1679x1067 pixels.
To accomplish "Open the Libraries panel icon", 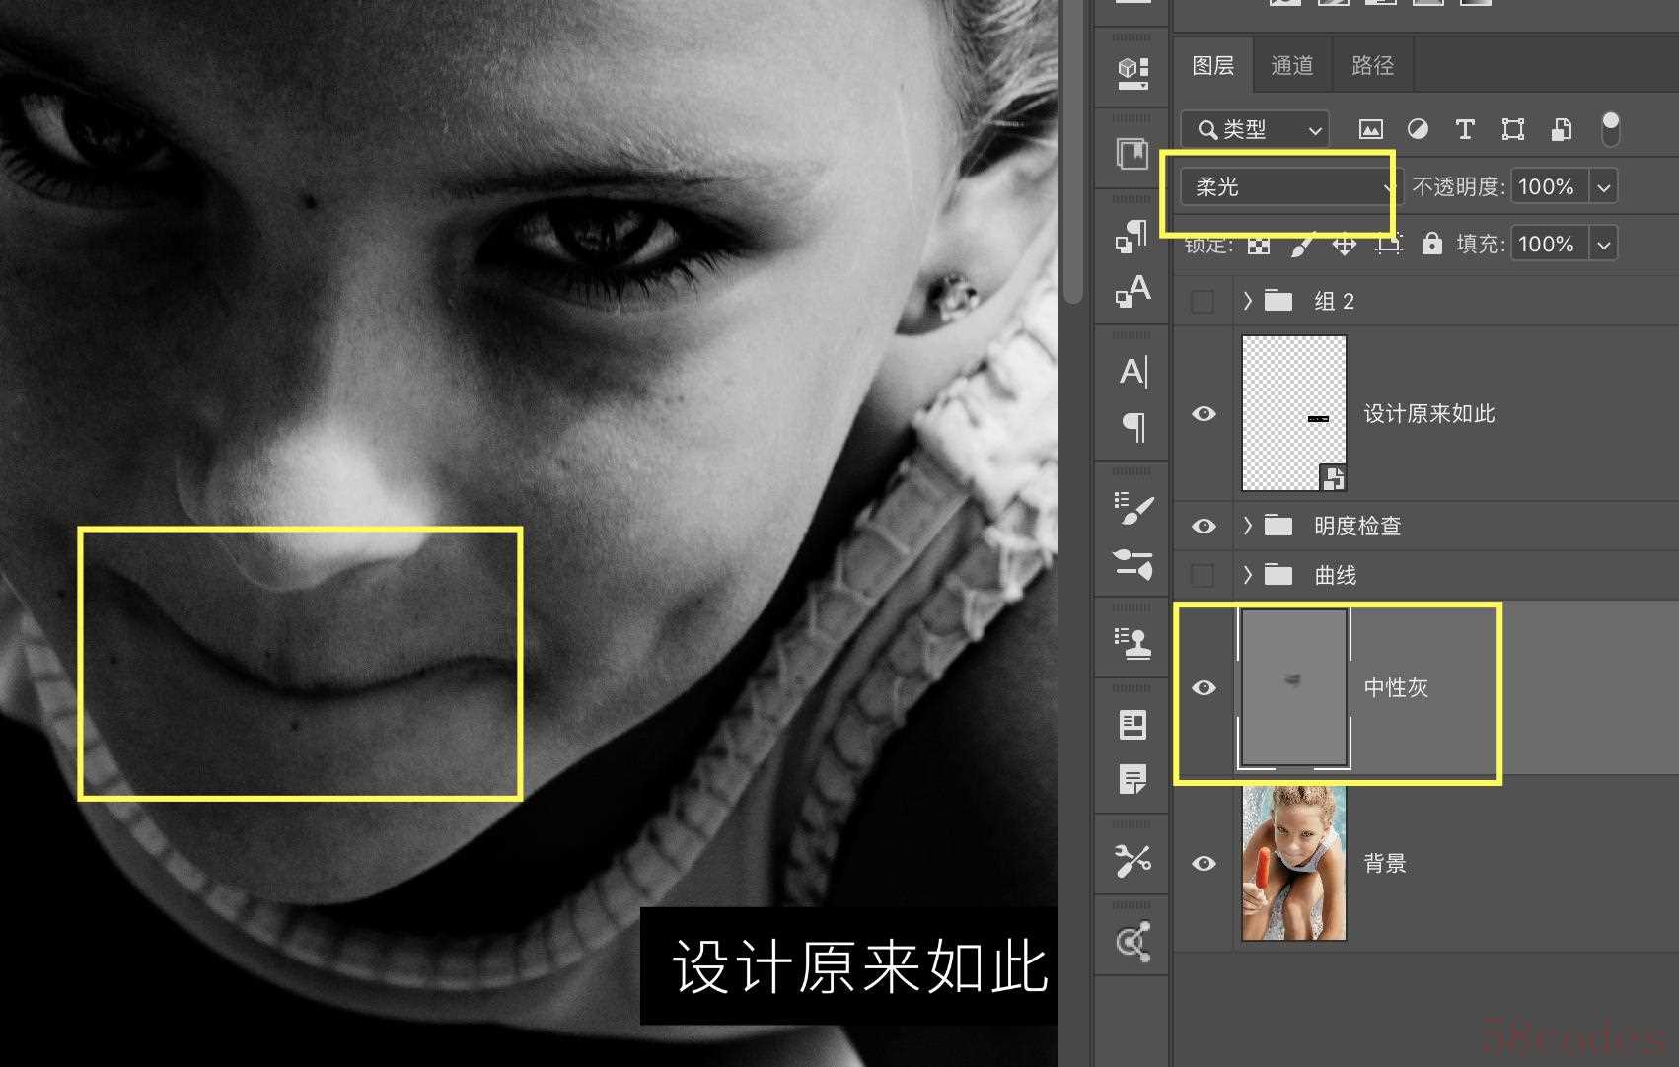I will click(1132, 154).
